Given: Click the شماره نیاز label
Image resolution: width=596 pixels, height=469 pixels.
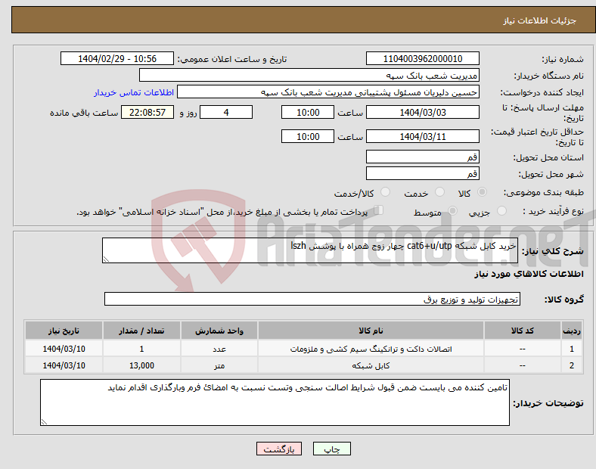Looking at the screenshot, I should (x=563, y=59).
